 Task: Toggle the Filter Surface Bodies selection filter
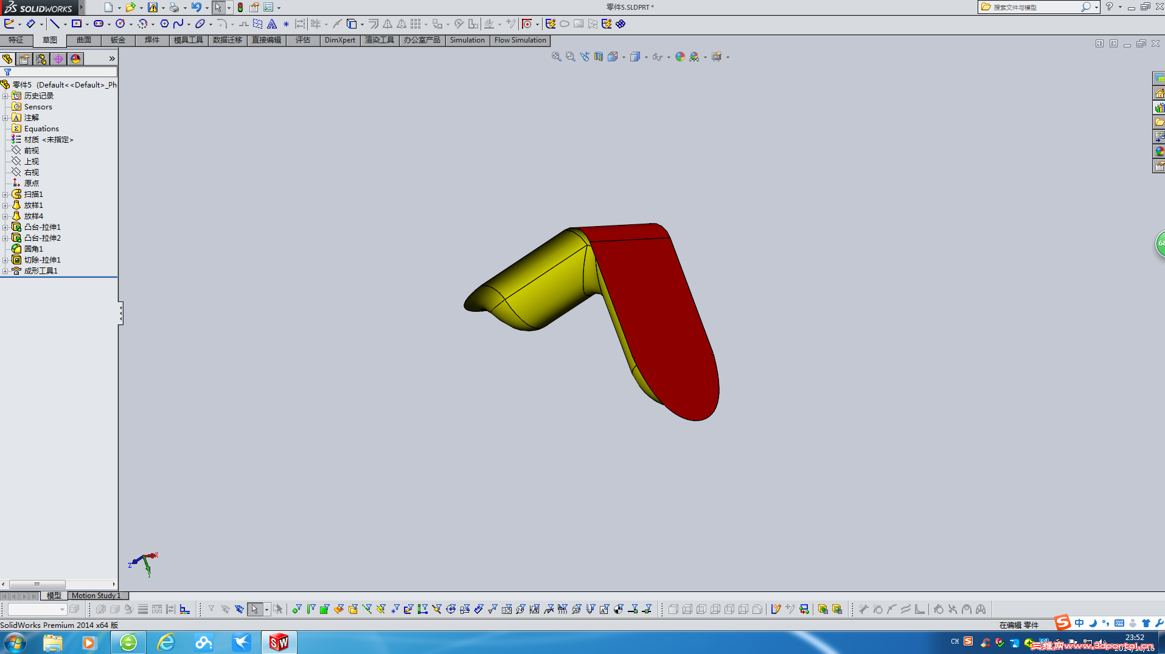[339, 609]
